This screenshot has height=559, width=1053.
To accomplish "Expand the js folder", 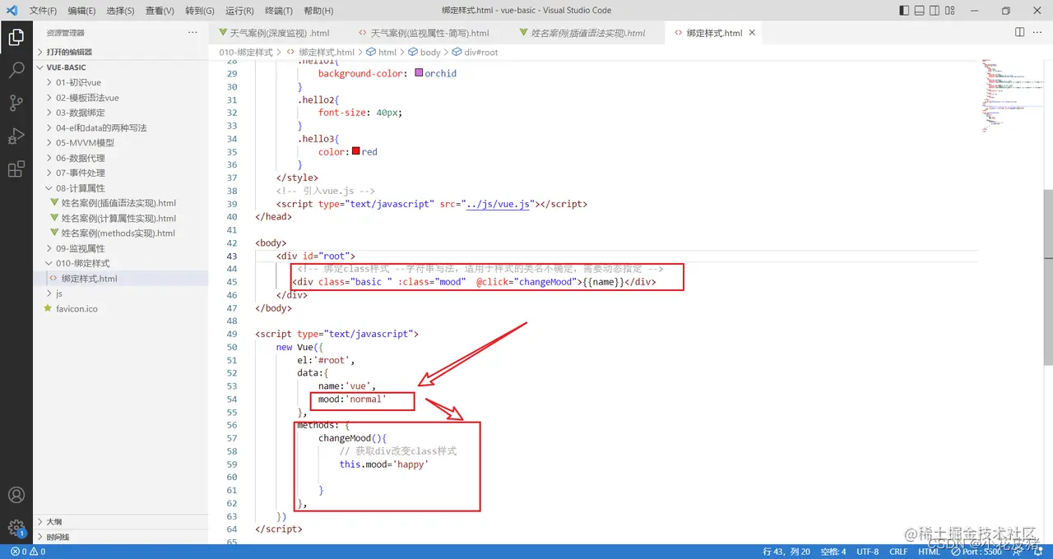I will click(120, 293).
